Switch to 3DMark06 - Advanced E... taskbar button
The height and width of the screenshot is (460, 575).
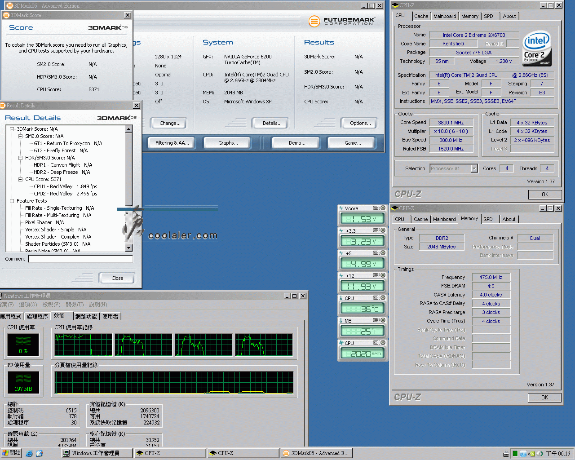tap(316, 453)
